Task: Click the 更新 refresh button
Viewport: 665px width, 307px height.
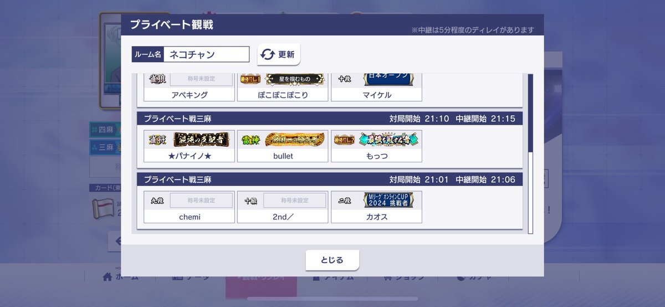Action: (x=279, y=54)
